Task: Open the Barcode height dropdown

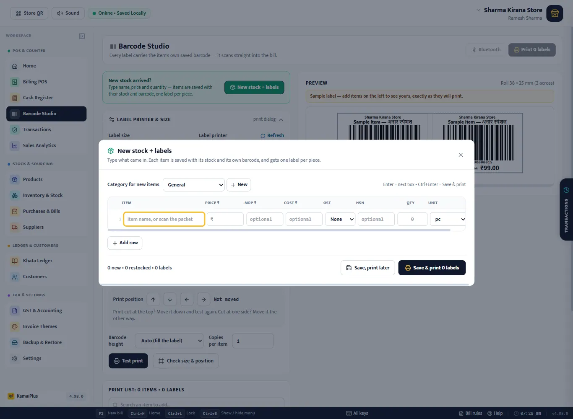Action: pyautogui.click(x=170, y=341)
